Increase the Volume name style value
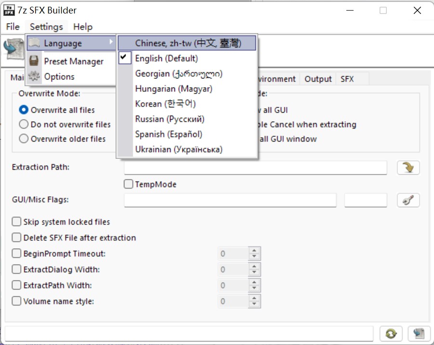434x345 pixels. pos(254,298)
